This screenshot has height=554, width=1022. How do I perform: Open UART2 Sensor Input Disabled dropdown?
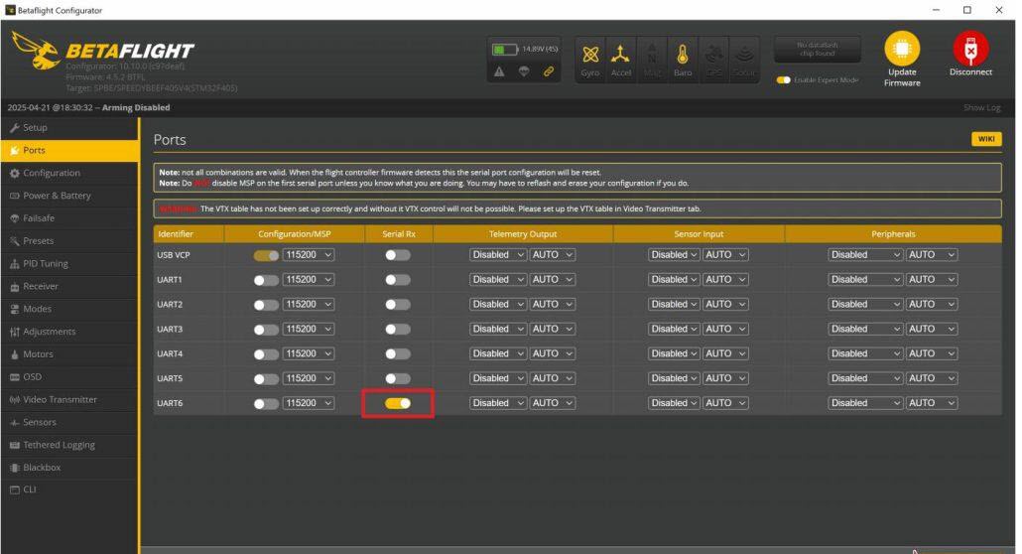click(674, 304)
